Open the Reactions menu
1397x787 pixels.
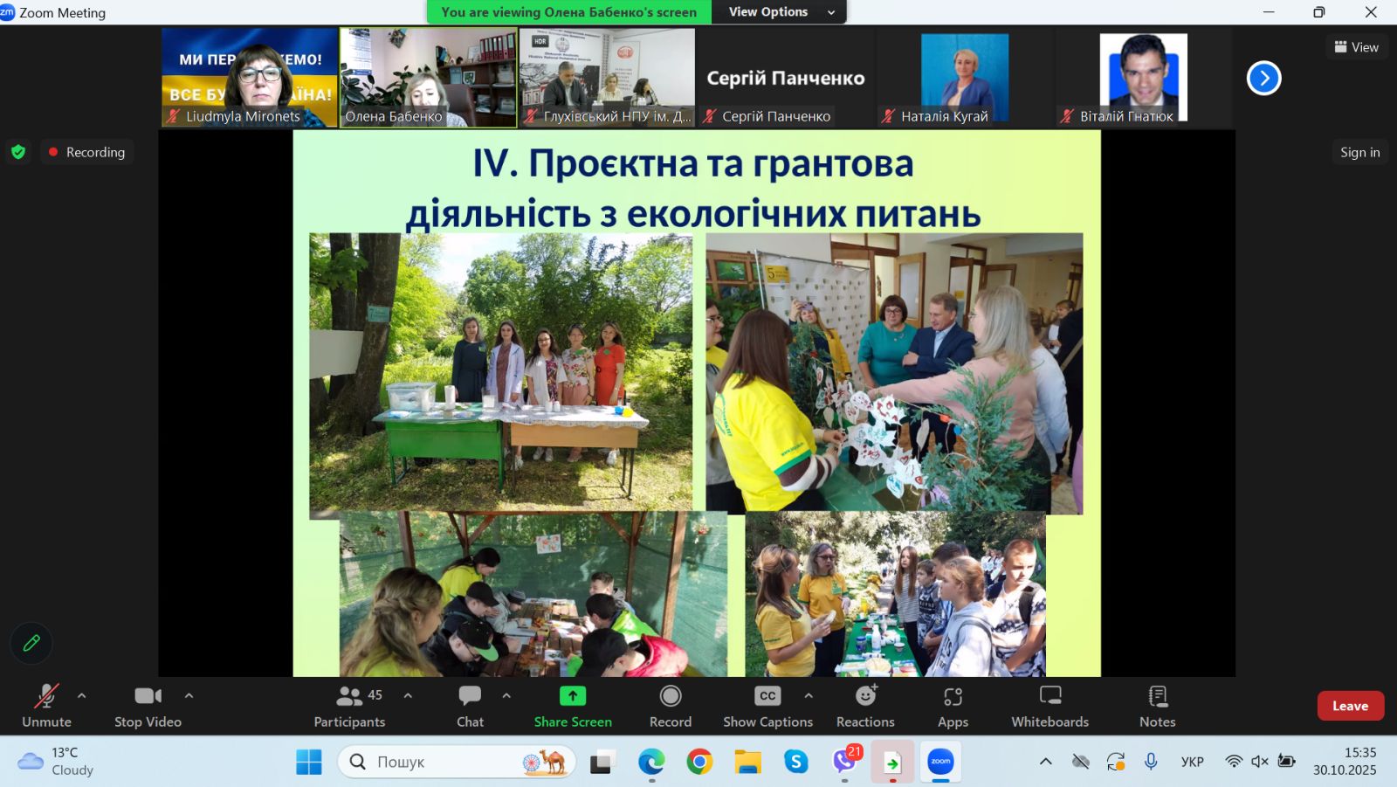[x=865, y=706]
